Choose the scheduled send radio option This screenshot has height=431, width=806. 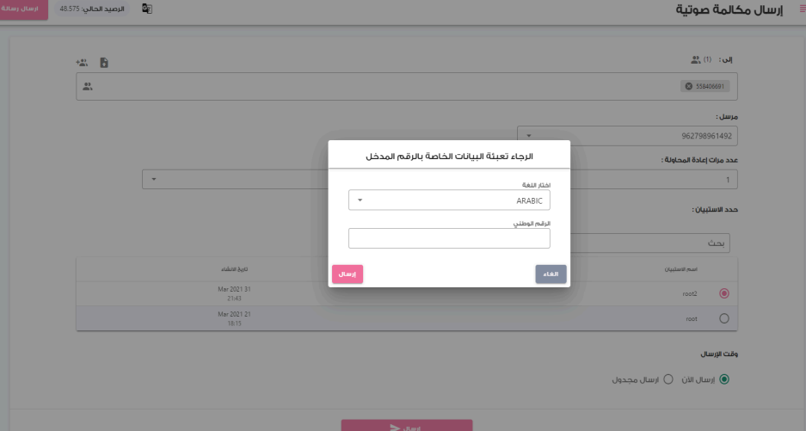point(668,379)
